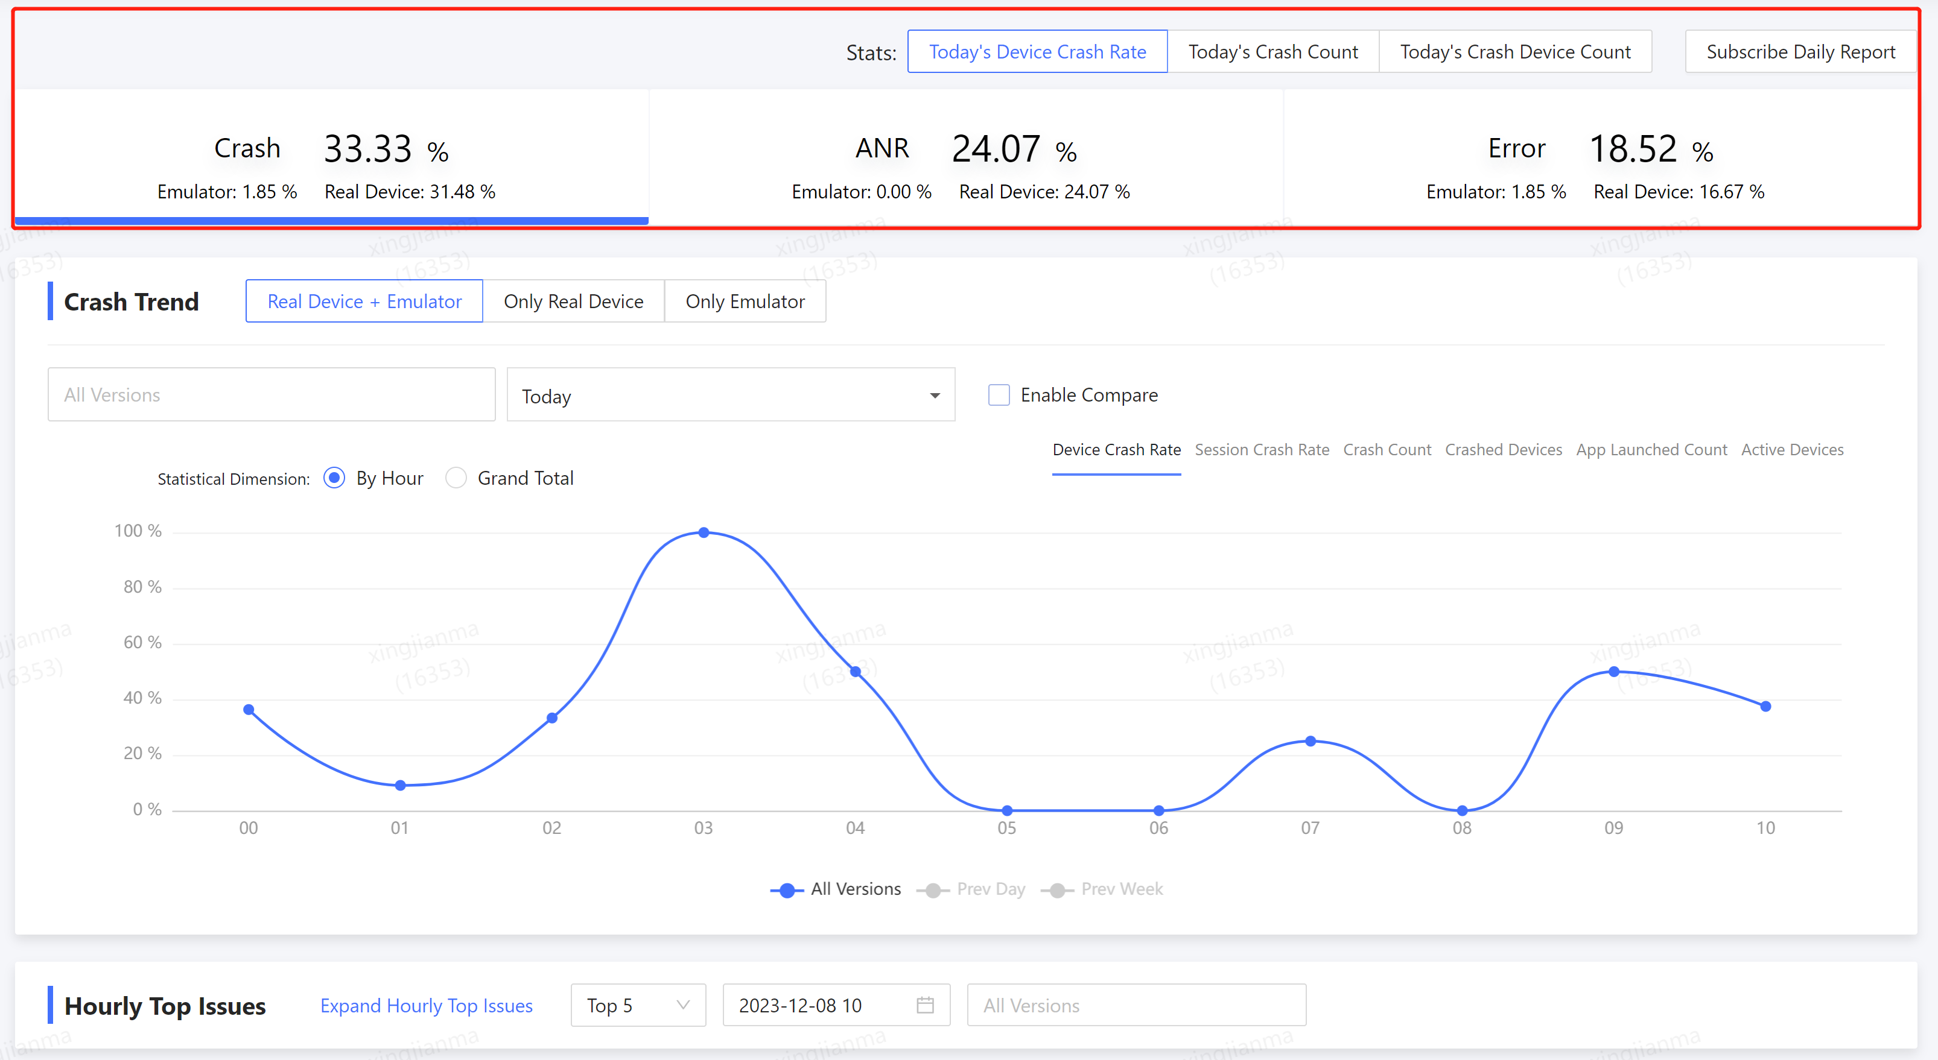Select Today's Device Crash Rate stat
Screen dimensions: 1938x1060
point(1037,52)
